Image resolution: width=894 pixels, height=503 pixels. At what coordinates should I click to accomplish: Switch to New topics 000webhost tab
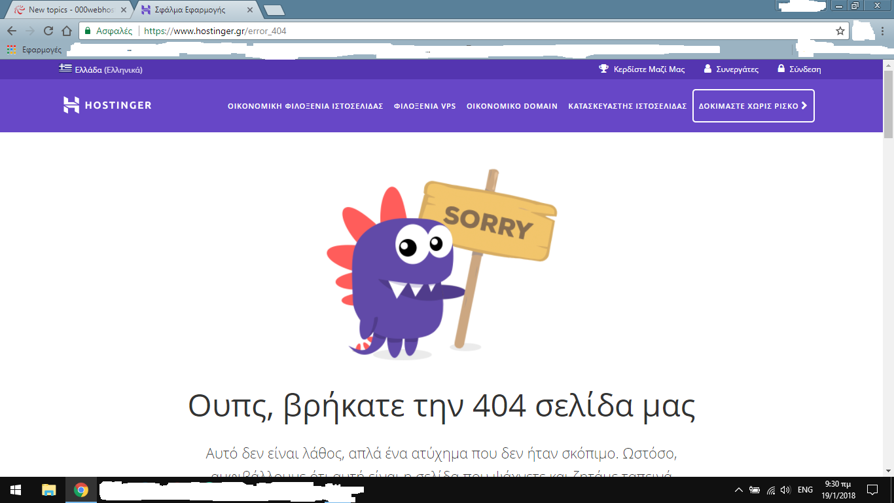[69, 10]
